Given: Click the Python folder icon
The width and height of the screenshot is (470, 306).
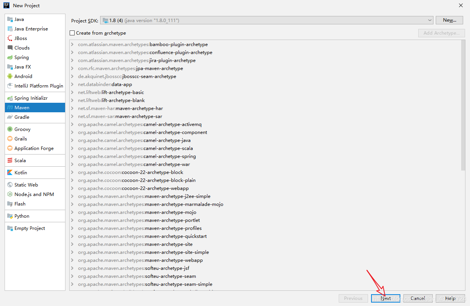Looking at the screenshot, I should click(10, 216).
